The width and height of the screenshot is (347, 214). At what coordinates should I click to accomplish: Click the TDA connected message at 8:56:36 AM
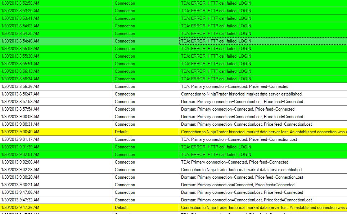tap(263, 86)
